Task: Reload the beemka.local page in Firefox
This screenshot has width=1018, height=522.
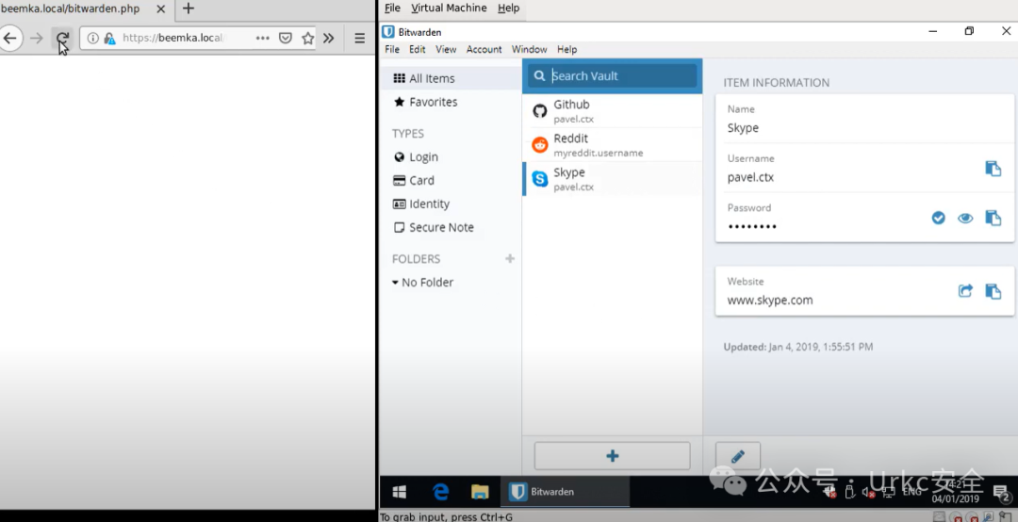Action: tap(62, 39)
